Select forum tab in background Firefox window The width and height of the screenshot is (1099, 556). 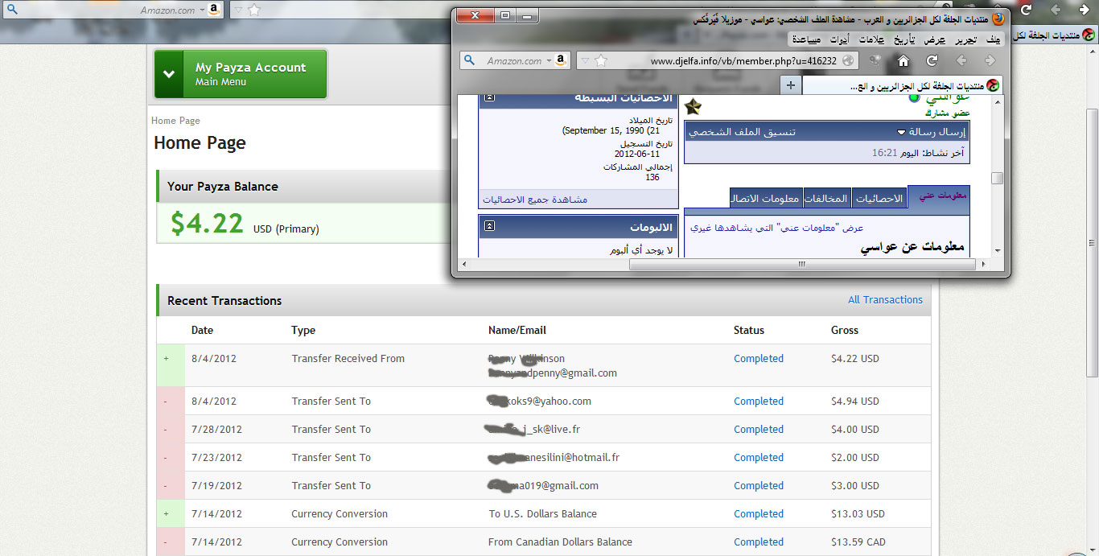click(1056, 35)
